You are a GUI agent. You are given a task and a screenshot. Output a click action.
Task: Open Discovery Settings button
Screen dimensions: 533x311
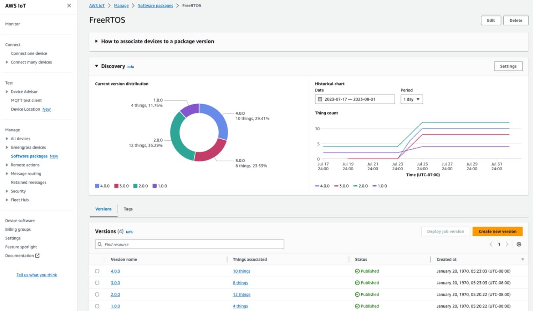coord(508,66)
